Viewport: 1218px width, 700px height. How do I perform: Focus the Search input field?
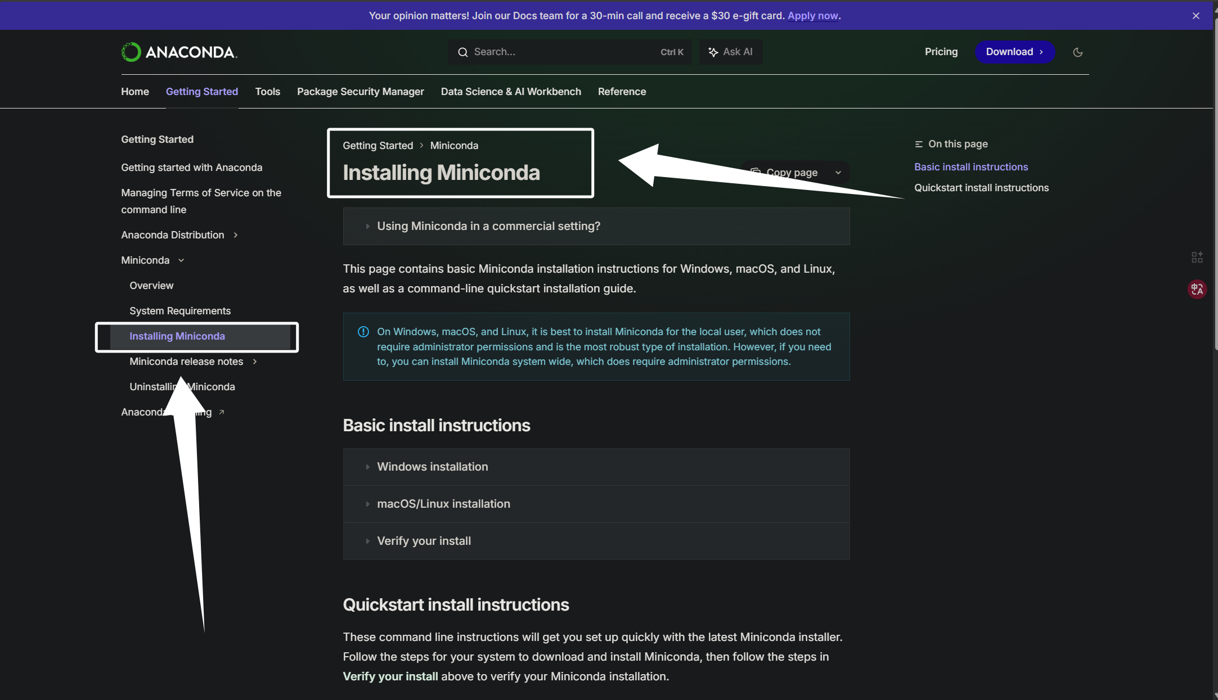point(569,52)
